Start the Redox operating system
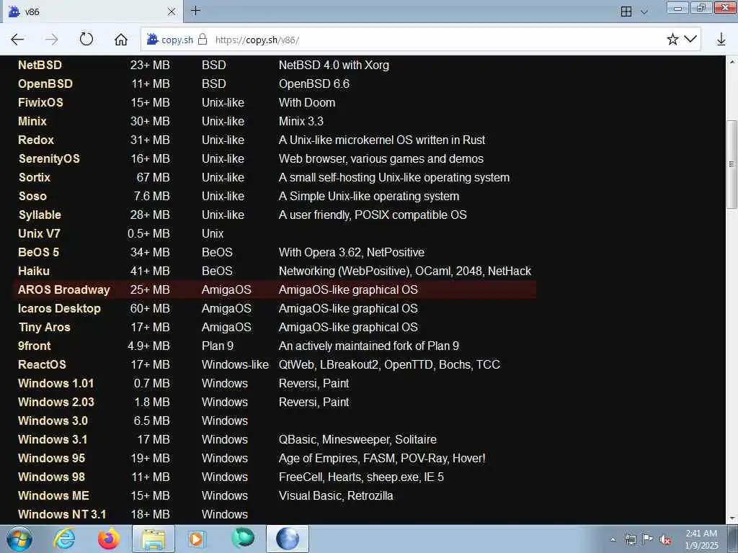The width and height of the screenshot is (738, 553). tap(36, 140)
